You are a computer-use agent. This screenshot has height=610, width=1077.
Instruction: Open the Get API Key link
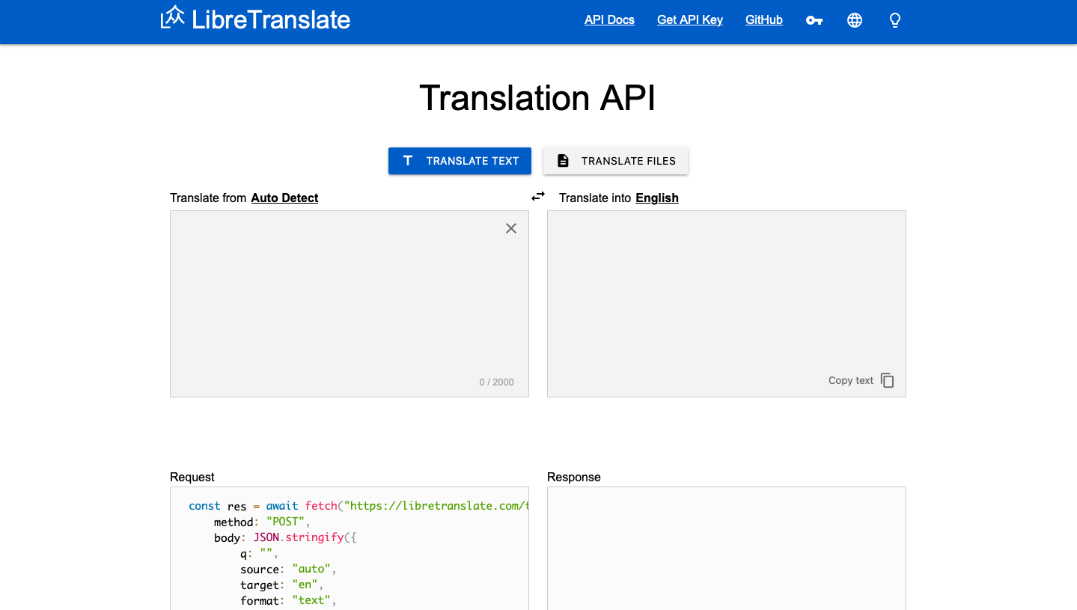click(690, 20)
